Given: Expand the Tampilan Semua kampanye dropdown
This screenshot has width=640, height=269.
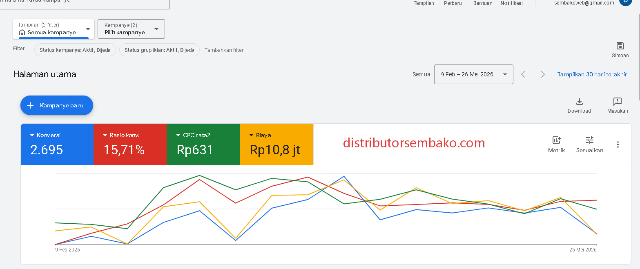Looking at the screenshot, I should click(54, 29).
